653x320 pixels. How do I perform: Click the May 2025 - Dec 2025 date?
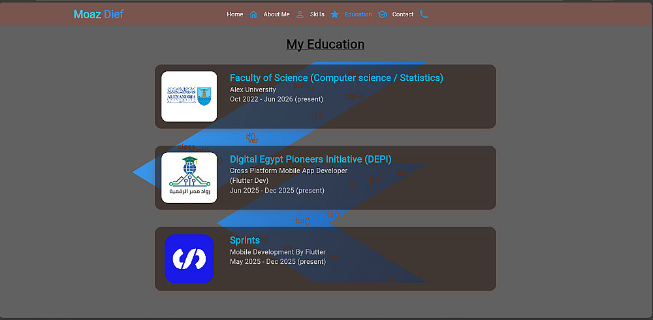pos(278,262)
